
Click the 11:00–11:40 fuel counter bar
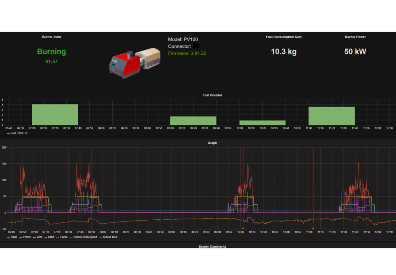click(331, 116)
